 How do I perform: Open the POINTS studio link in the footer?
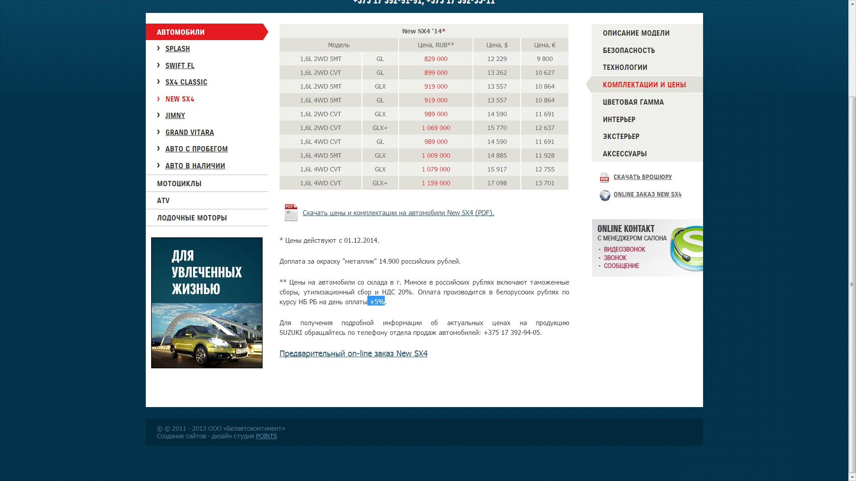tap(266, 436)
